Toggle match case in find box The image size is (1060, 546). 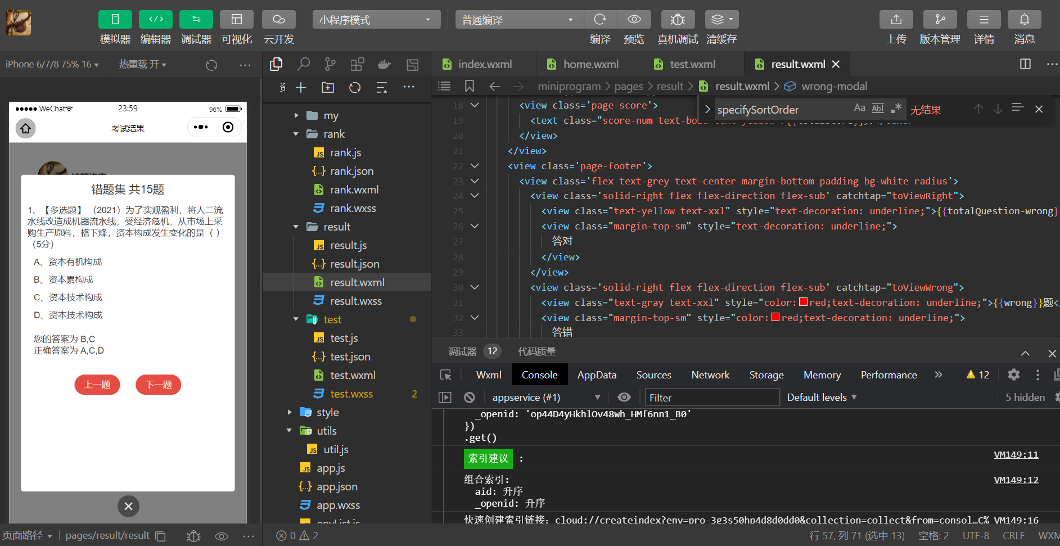(859, 108)
